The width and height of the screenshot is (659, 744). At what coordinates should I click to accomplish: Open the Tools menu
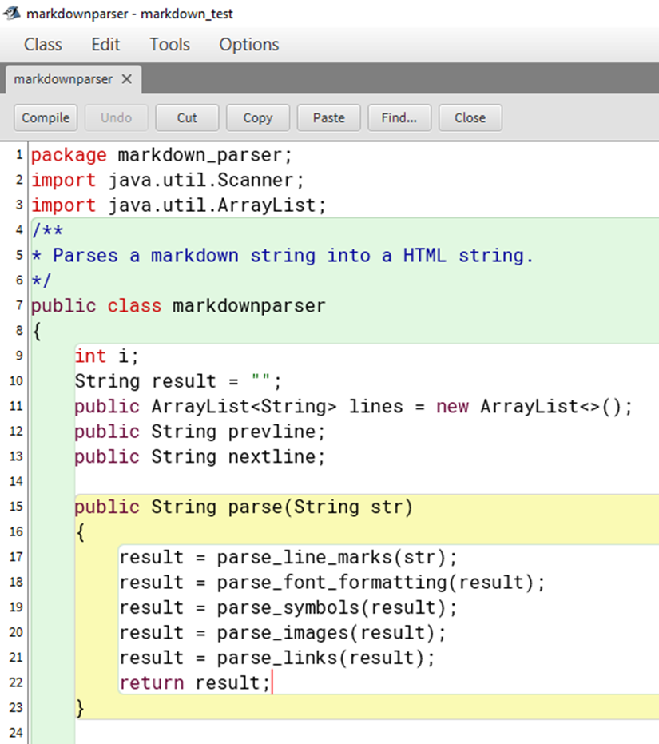point(170,45)
